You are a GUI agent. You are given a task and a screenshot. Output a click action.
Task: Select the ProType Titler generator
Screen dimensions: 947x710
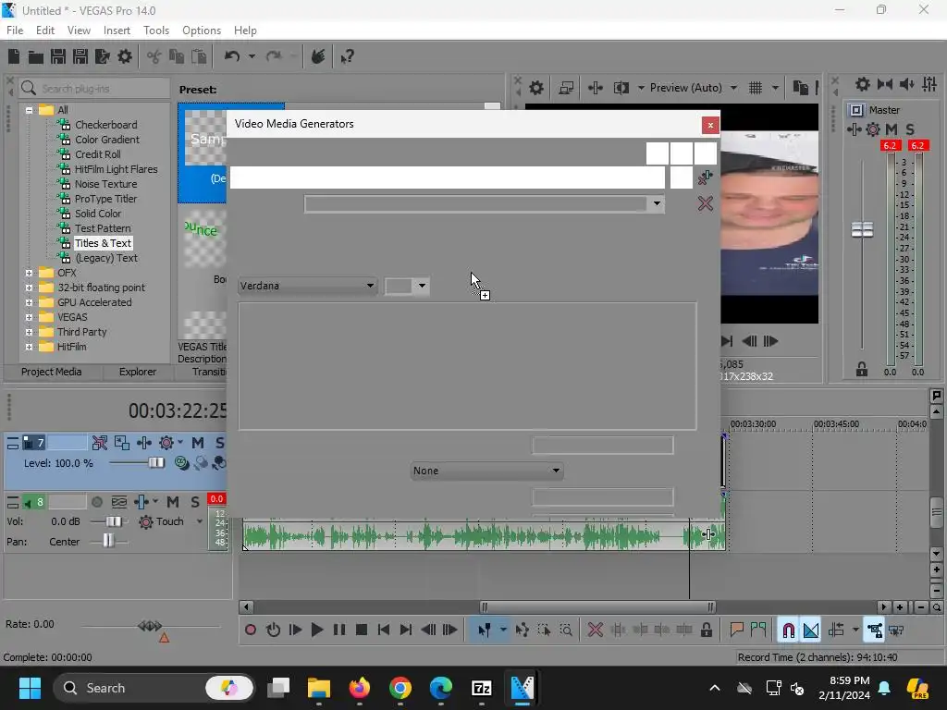tap(105, 199)
